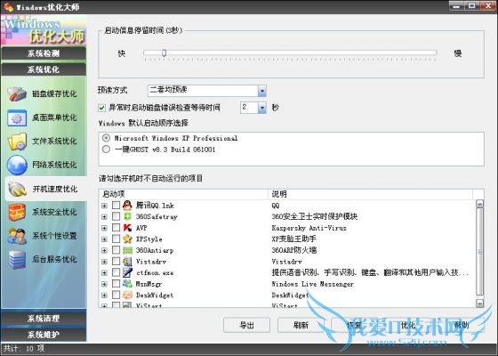Viewport: 498px width, 356px height.
Task: Open 文件系统优化 folder icon
Action: [x=17, y=142]
